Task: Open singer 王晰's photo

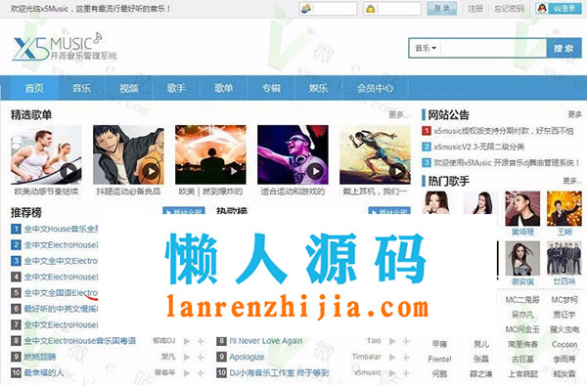Action: click(x=564, y=208)
